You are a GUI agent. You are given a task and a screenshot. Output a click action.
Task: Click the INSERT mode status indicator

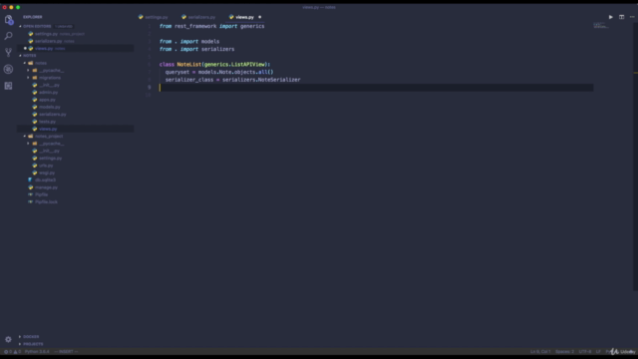pos(66,352)
